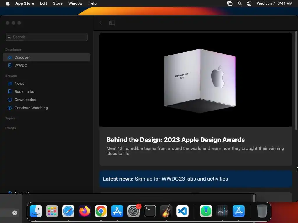
Task: Open the Discover section in sidebar
Action: click(46, 57)
